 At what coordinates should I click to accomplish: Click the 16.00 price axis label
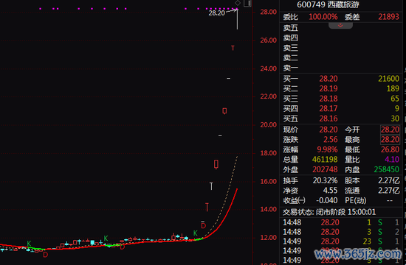pos(268,181)
